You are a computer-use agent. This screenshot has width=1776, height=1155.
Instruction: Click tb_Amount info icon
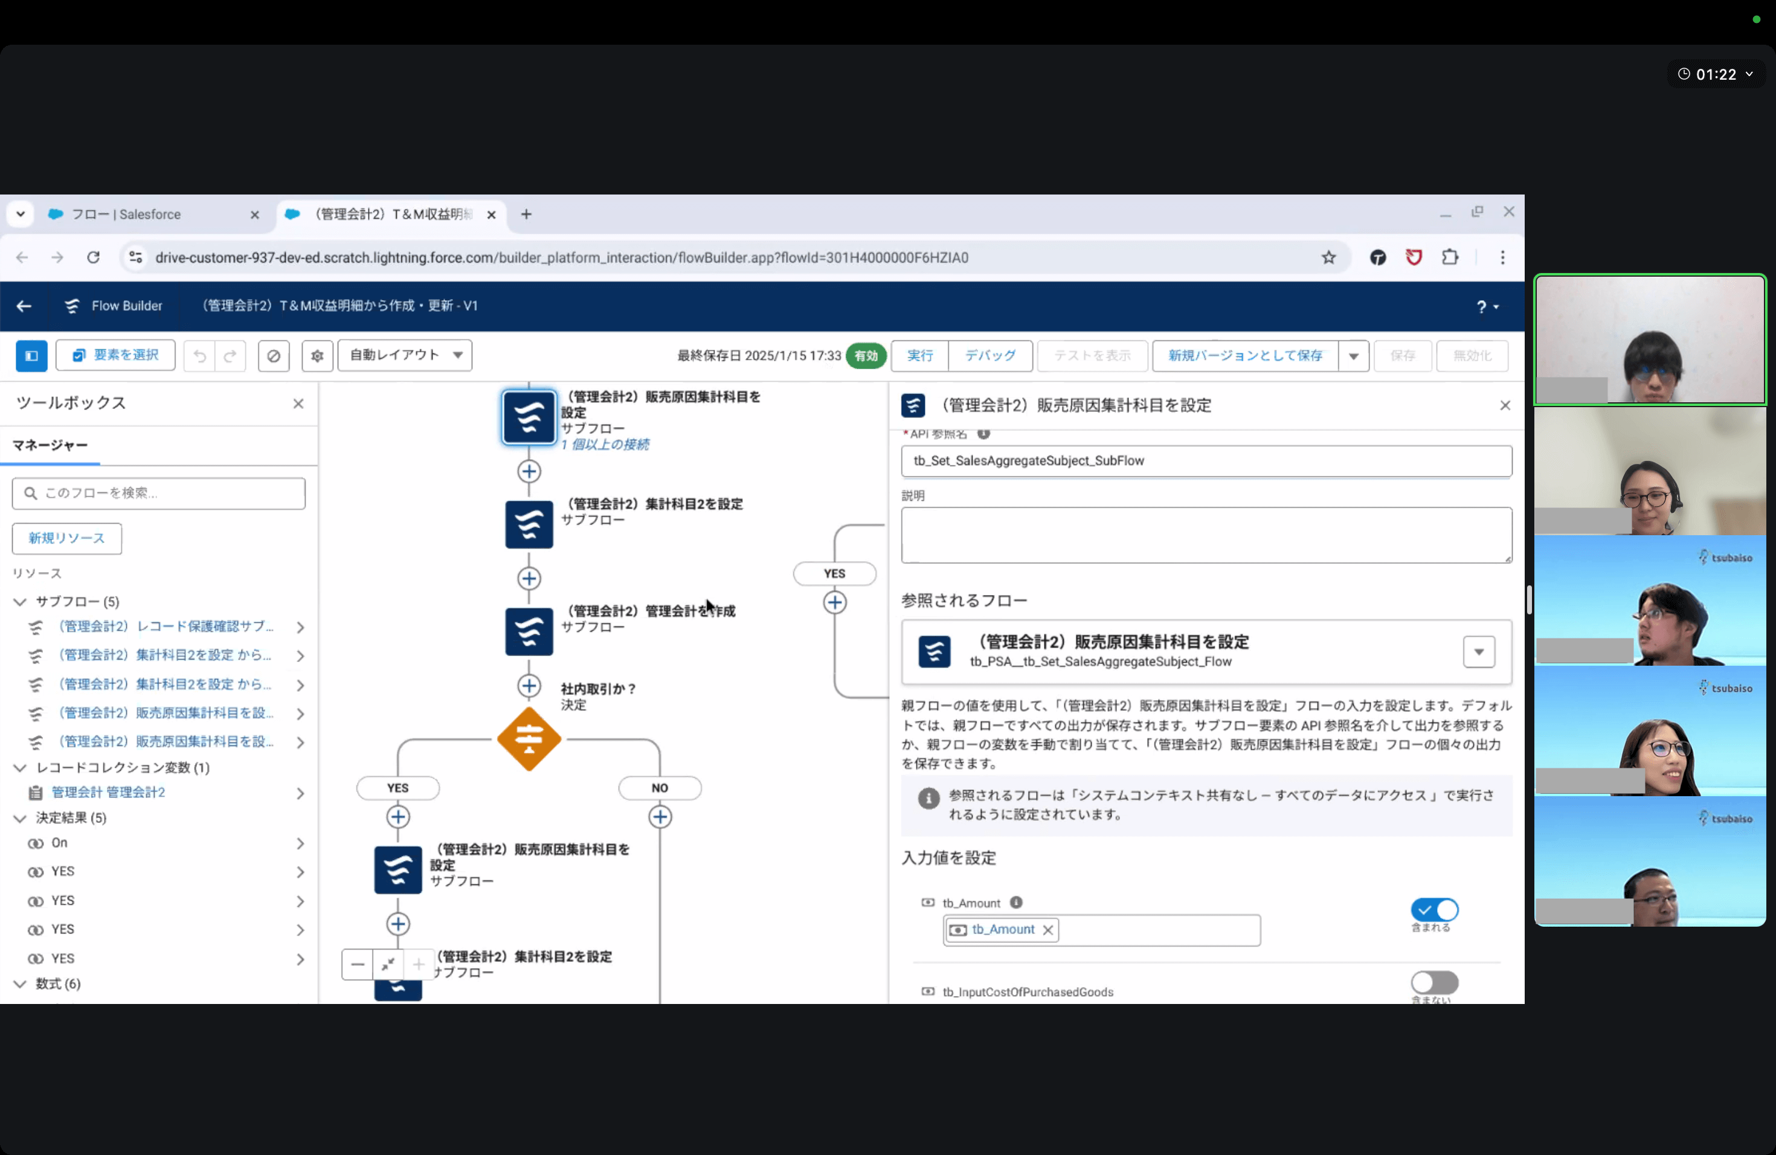[x=1015, y=903]
